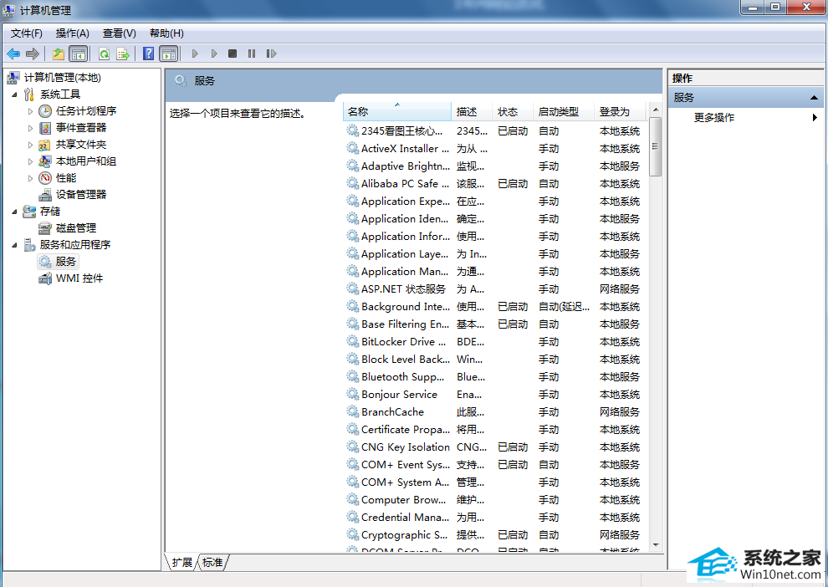The width and height of the screenshot is (828, 587).
Task: Select the CNG Key Isolation service row
Action: pos(495,447)
